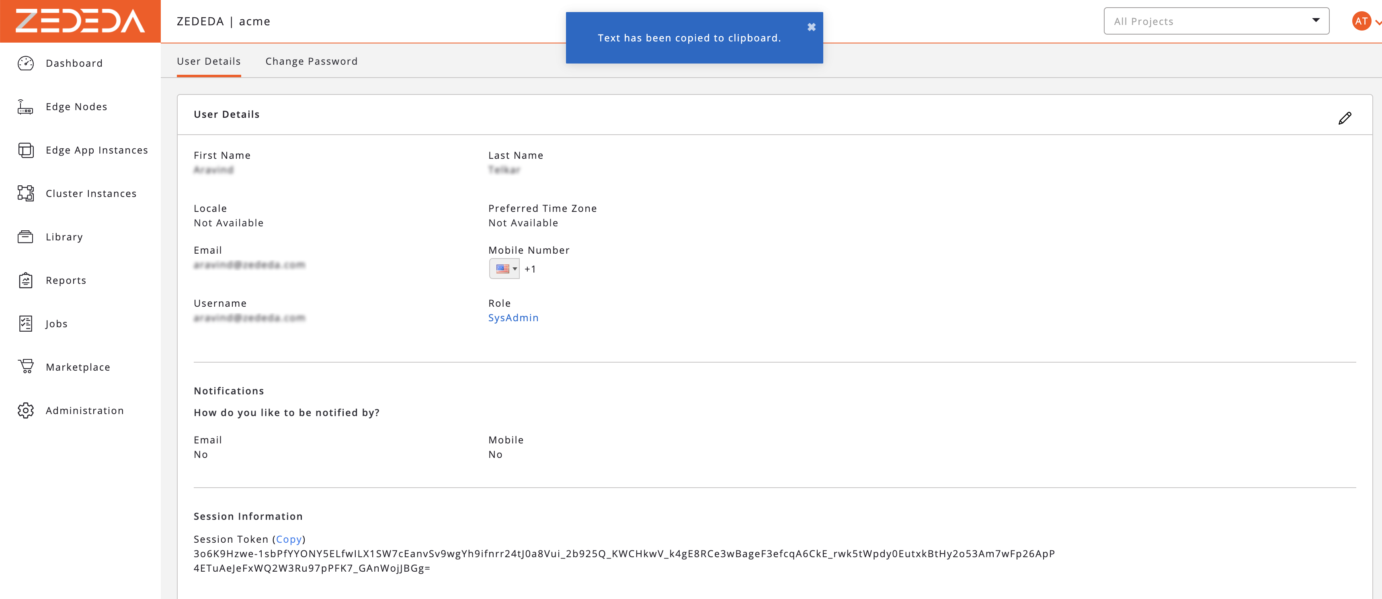The image size is (1382, 599).
Task: Open the SysAdmin role link
Action: tap(513, 317)
